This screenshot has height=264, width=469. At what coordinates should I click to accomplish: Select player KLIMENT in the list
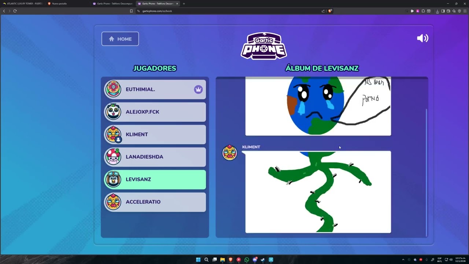point(155,135)
